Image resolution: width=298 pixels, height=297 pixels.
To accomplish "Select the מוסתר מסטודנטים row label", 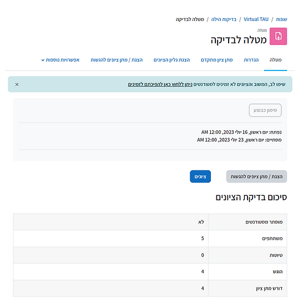I will 264,222.
